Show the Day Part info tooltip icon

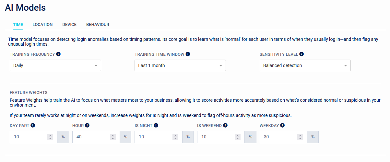pos(33,125)
